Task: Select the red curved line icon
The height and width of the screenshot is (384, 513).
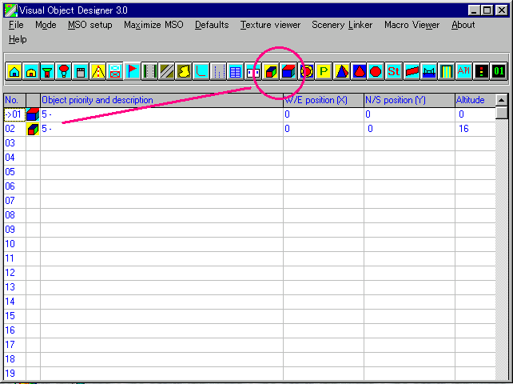Action: (201, 71)
